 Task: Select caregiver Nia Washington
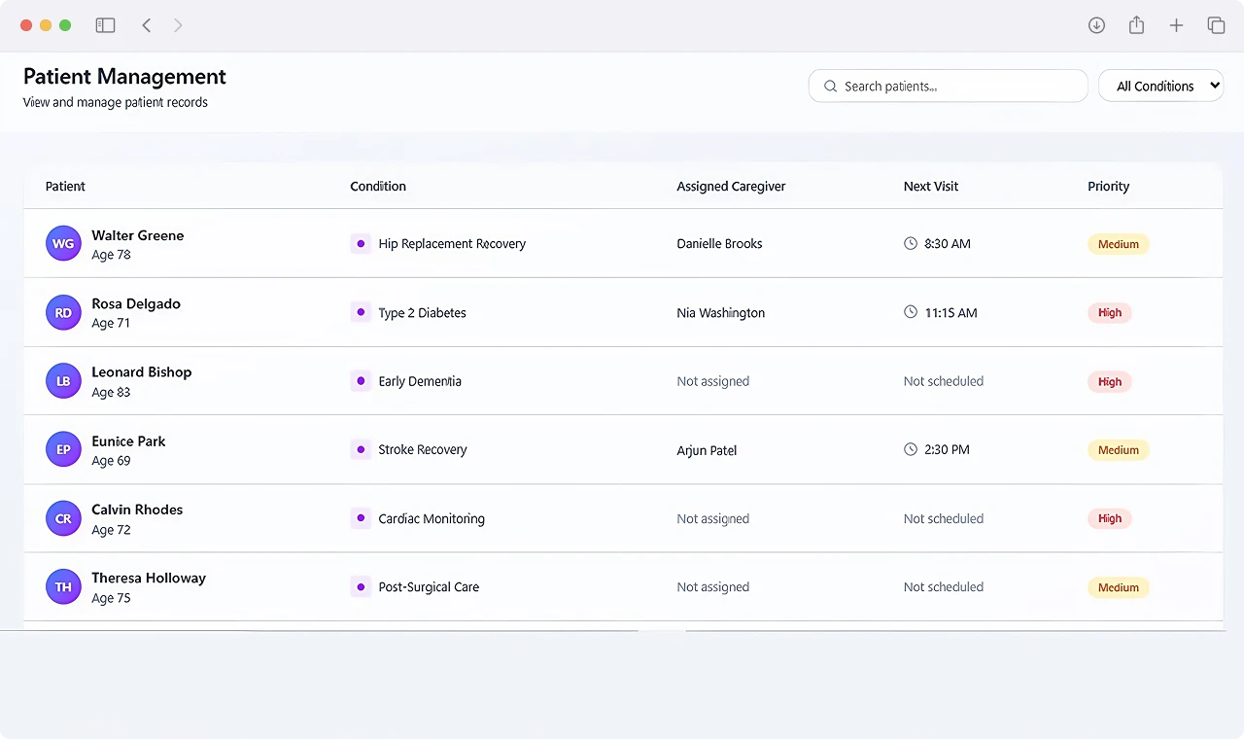pos(720,312)
